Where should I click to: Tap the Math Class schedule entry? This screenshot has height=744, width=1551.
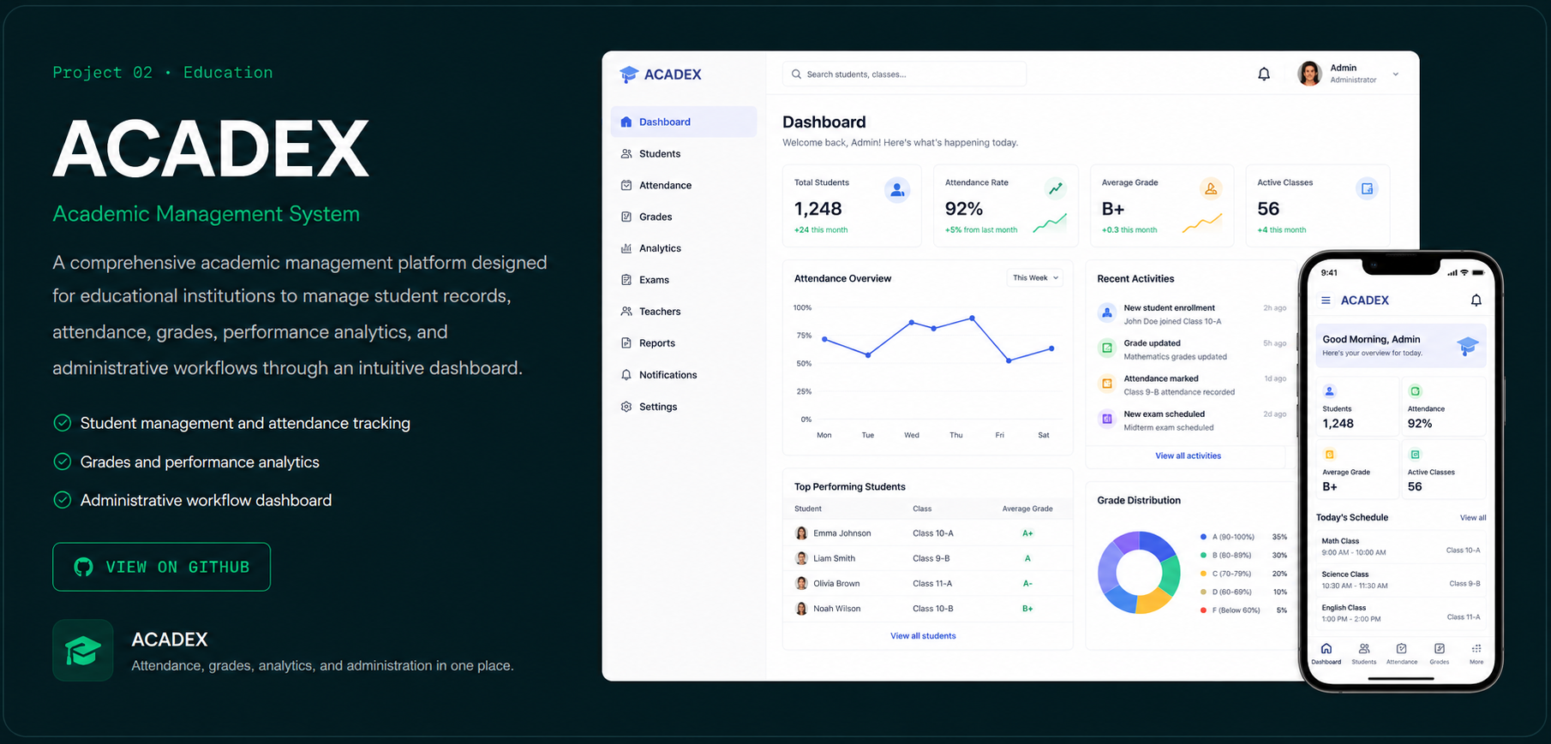coord(1400,547)
